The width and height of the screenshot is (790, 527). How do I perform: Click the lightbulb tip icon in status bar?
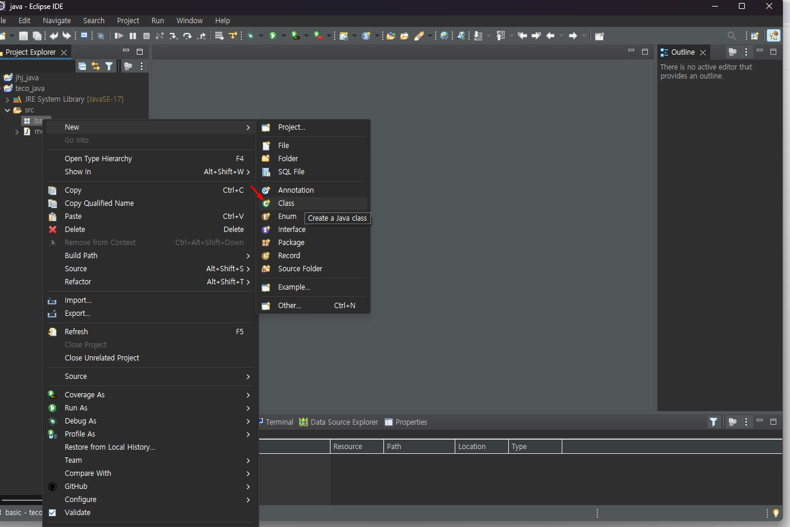pos(776,513)
